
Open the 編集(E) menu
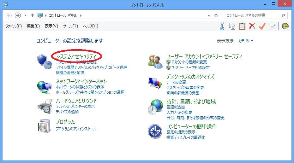(33, 26)
